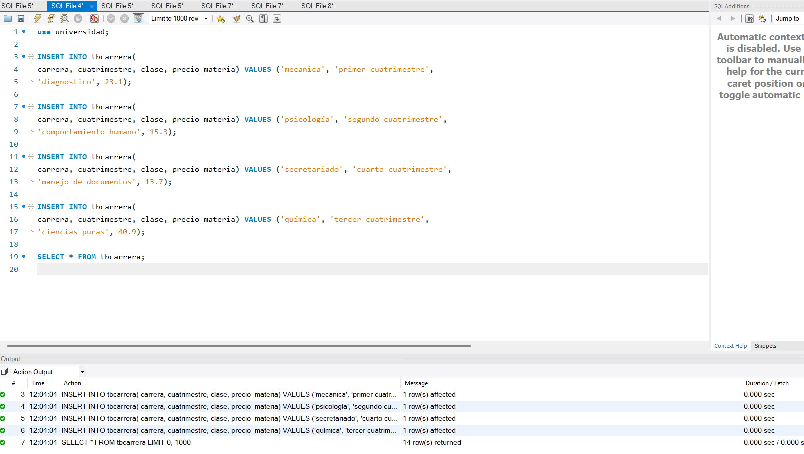Open the Snippets tab

(766, 346)
